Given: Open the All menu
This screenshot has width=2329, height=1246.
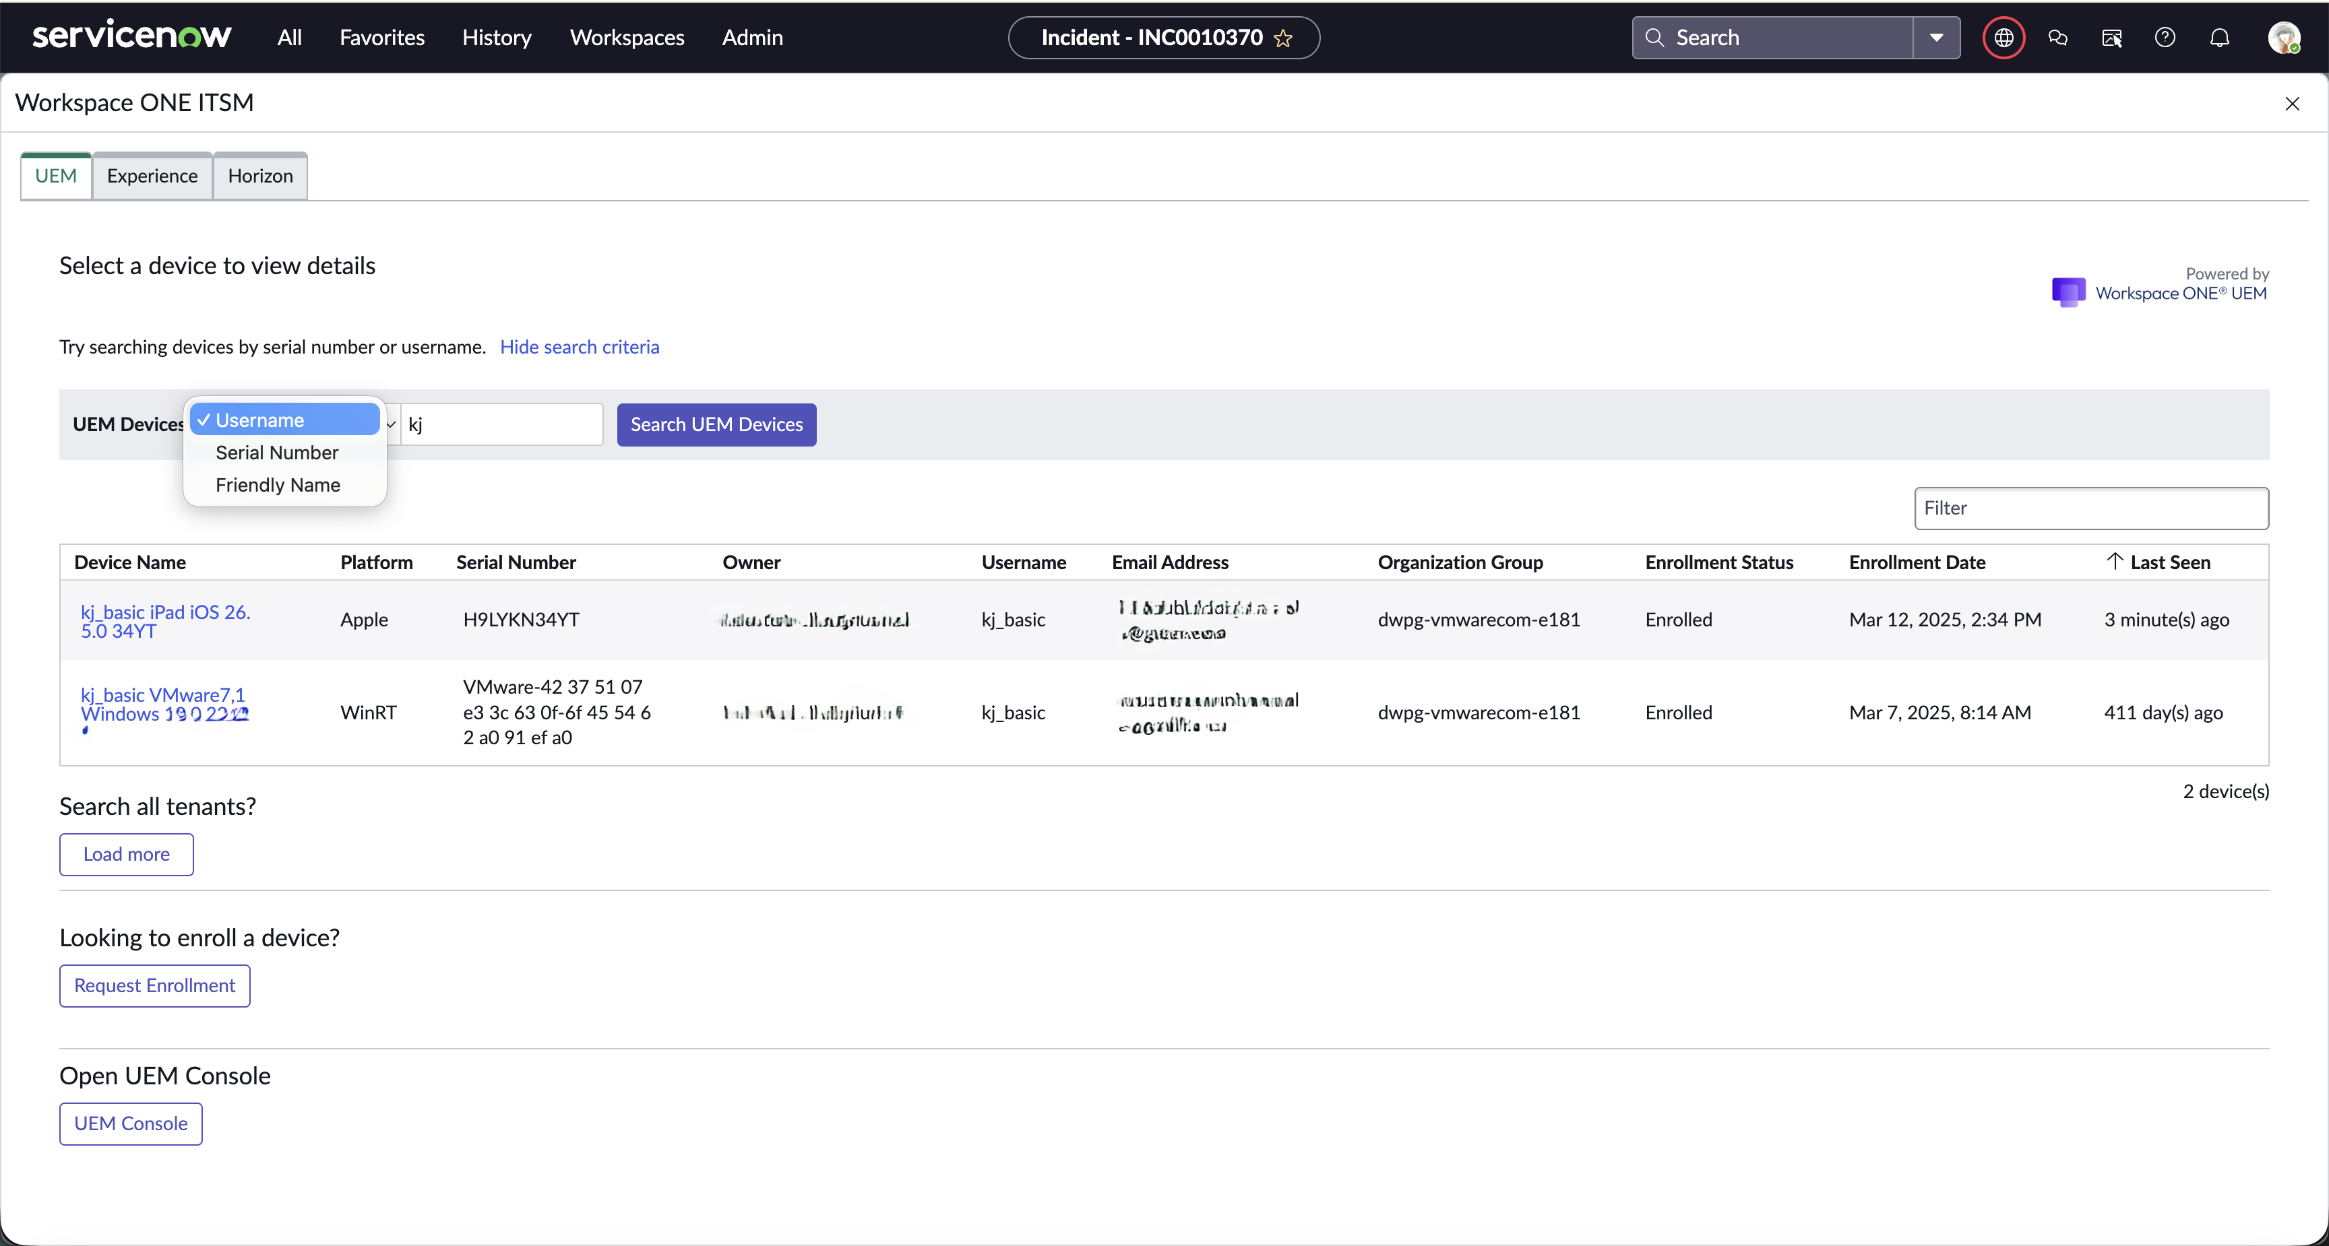Looking at the screenshot, I should tap(289, 38).
